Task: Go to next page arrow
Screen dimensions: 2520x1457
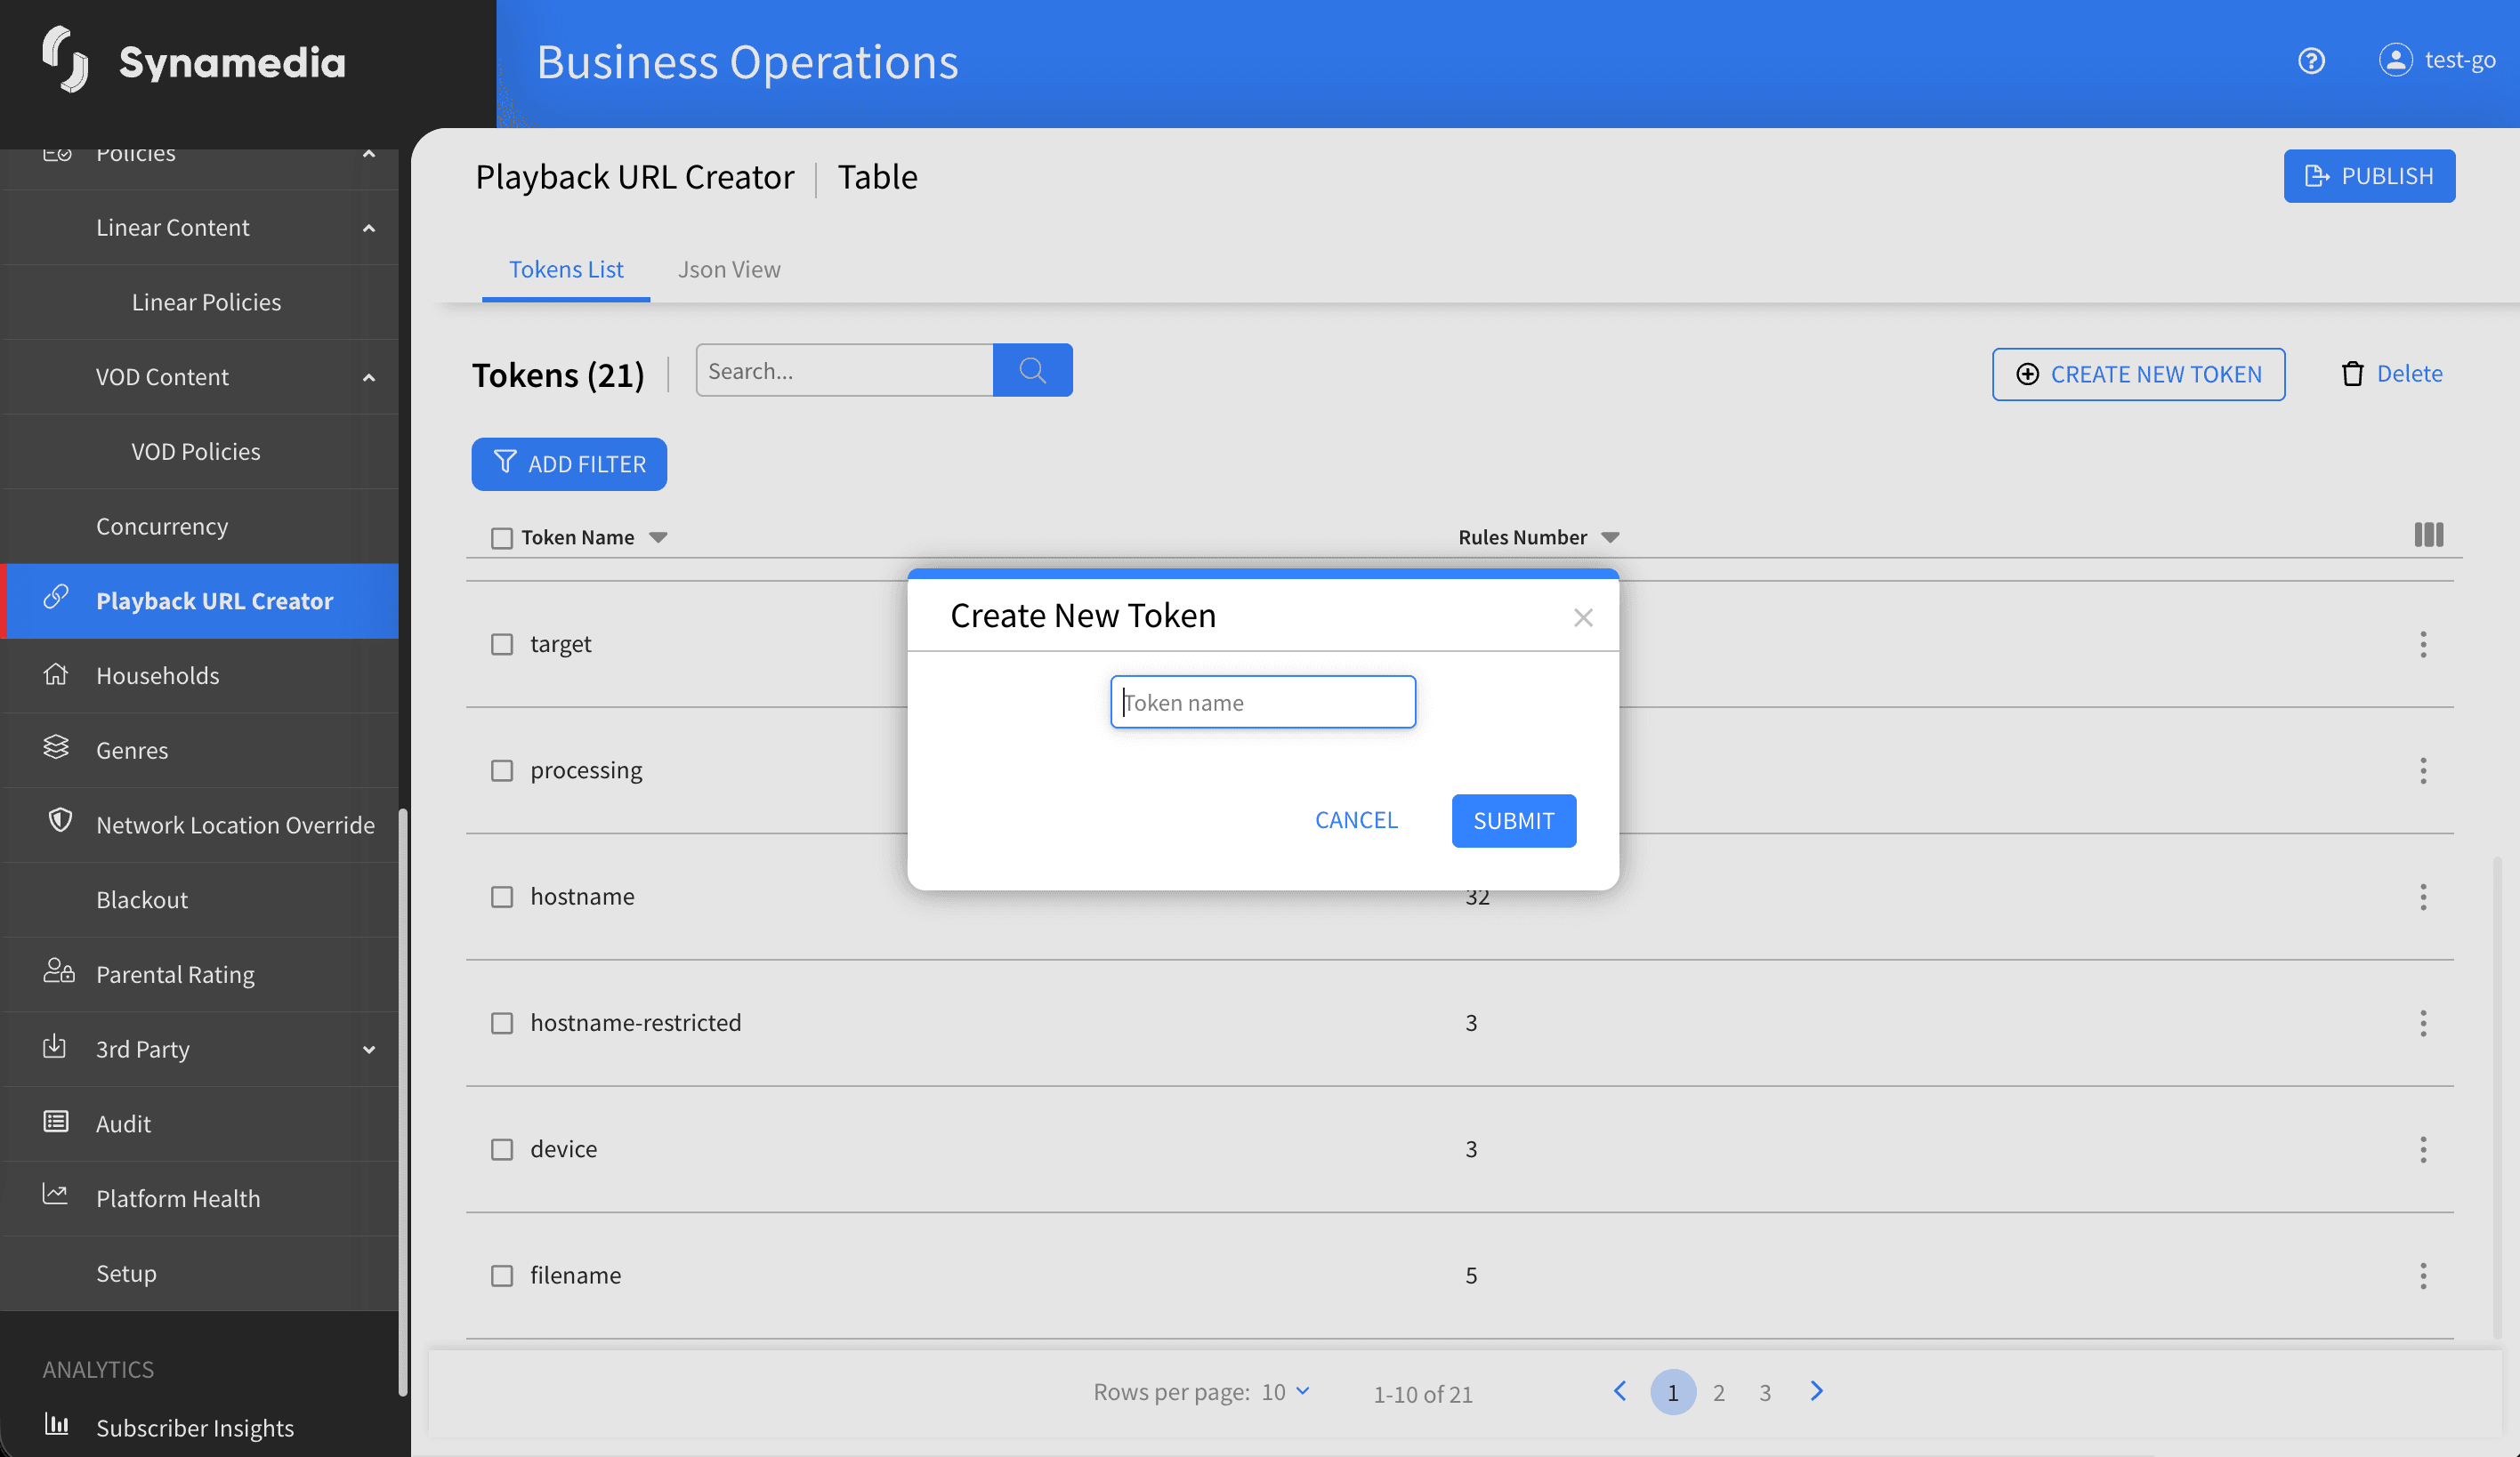Action: click(1816, 1391)
